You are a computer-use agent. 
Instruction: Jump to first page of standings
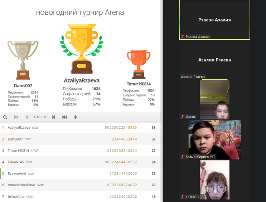click(16, 117)
